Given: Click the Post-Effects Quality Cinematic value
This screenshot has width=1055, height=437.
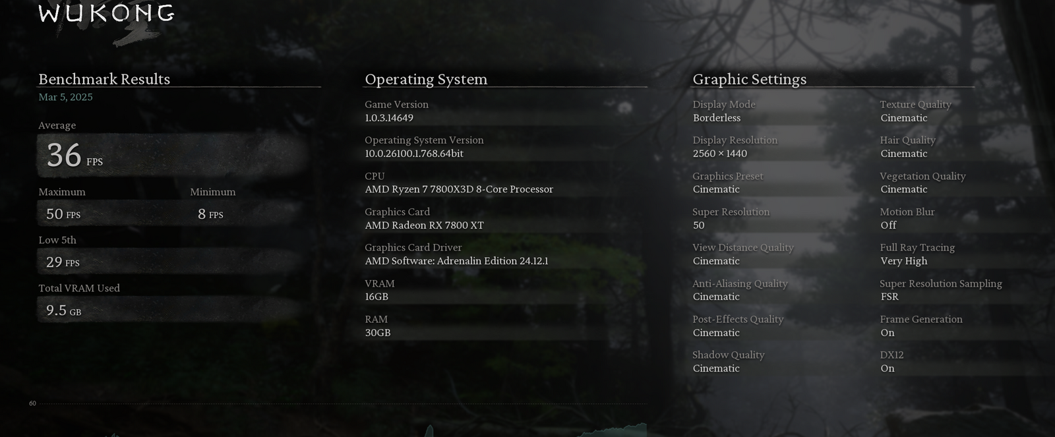Looking at the screenshot, I should point(716,333).
